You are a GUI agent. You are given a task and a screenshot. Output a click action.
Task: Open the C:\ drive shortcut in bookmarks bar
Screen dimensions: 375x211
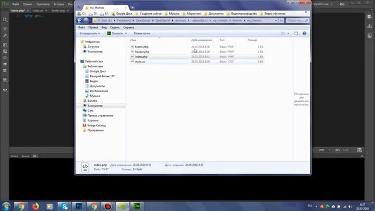click(81, 13)
